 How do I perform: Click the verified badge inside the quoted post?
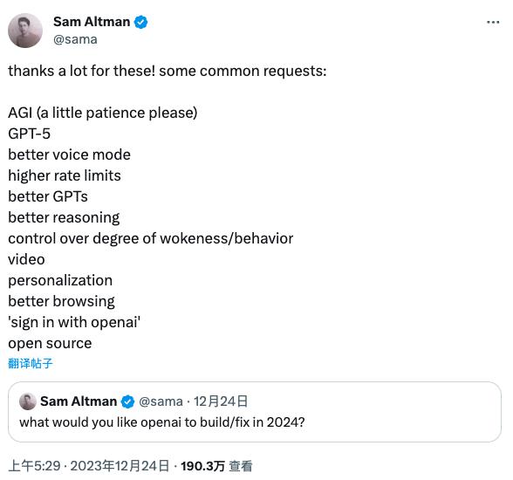127,401
